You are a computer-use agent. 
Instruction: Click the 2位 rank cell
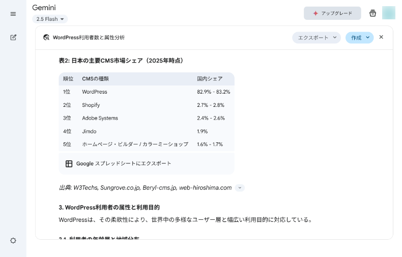(x=67, y=105)
